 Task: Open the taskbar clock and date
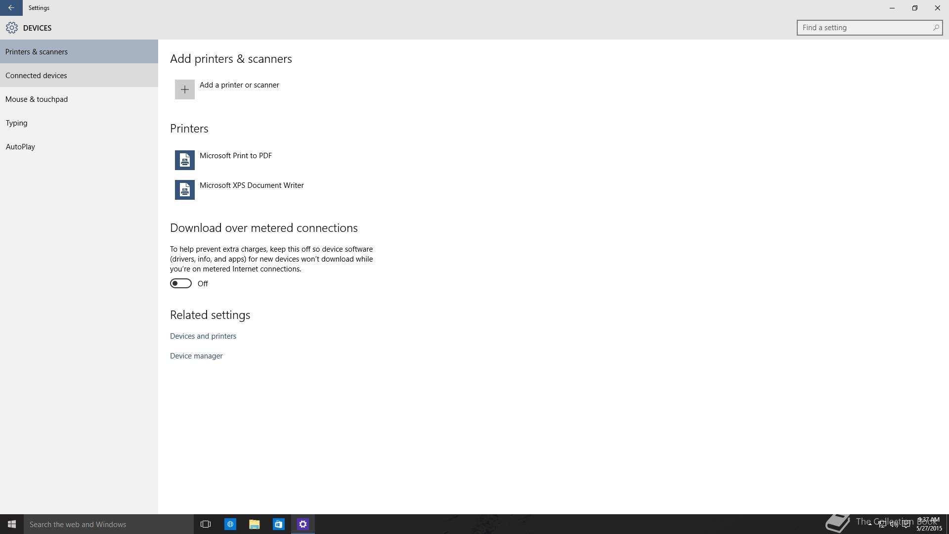point(929,524)
